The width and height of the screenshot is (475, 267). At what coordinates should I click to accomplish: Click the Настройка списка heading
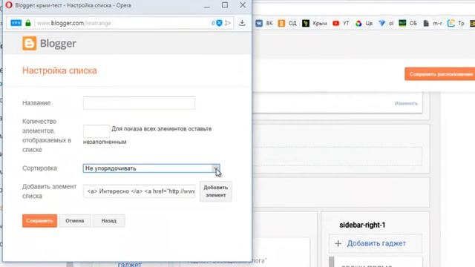(x=59, y=70)
